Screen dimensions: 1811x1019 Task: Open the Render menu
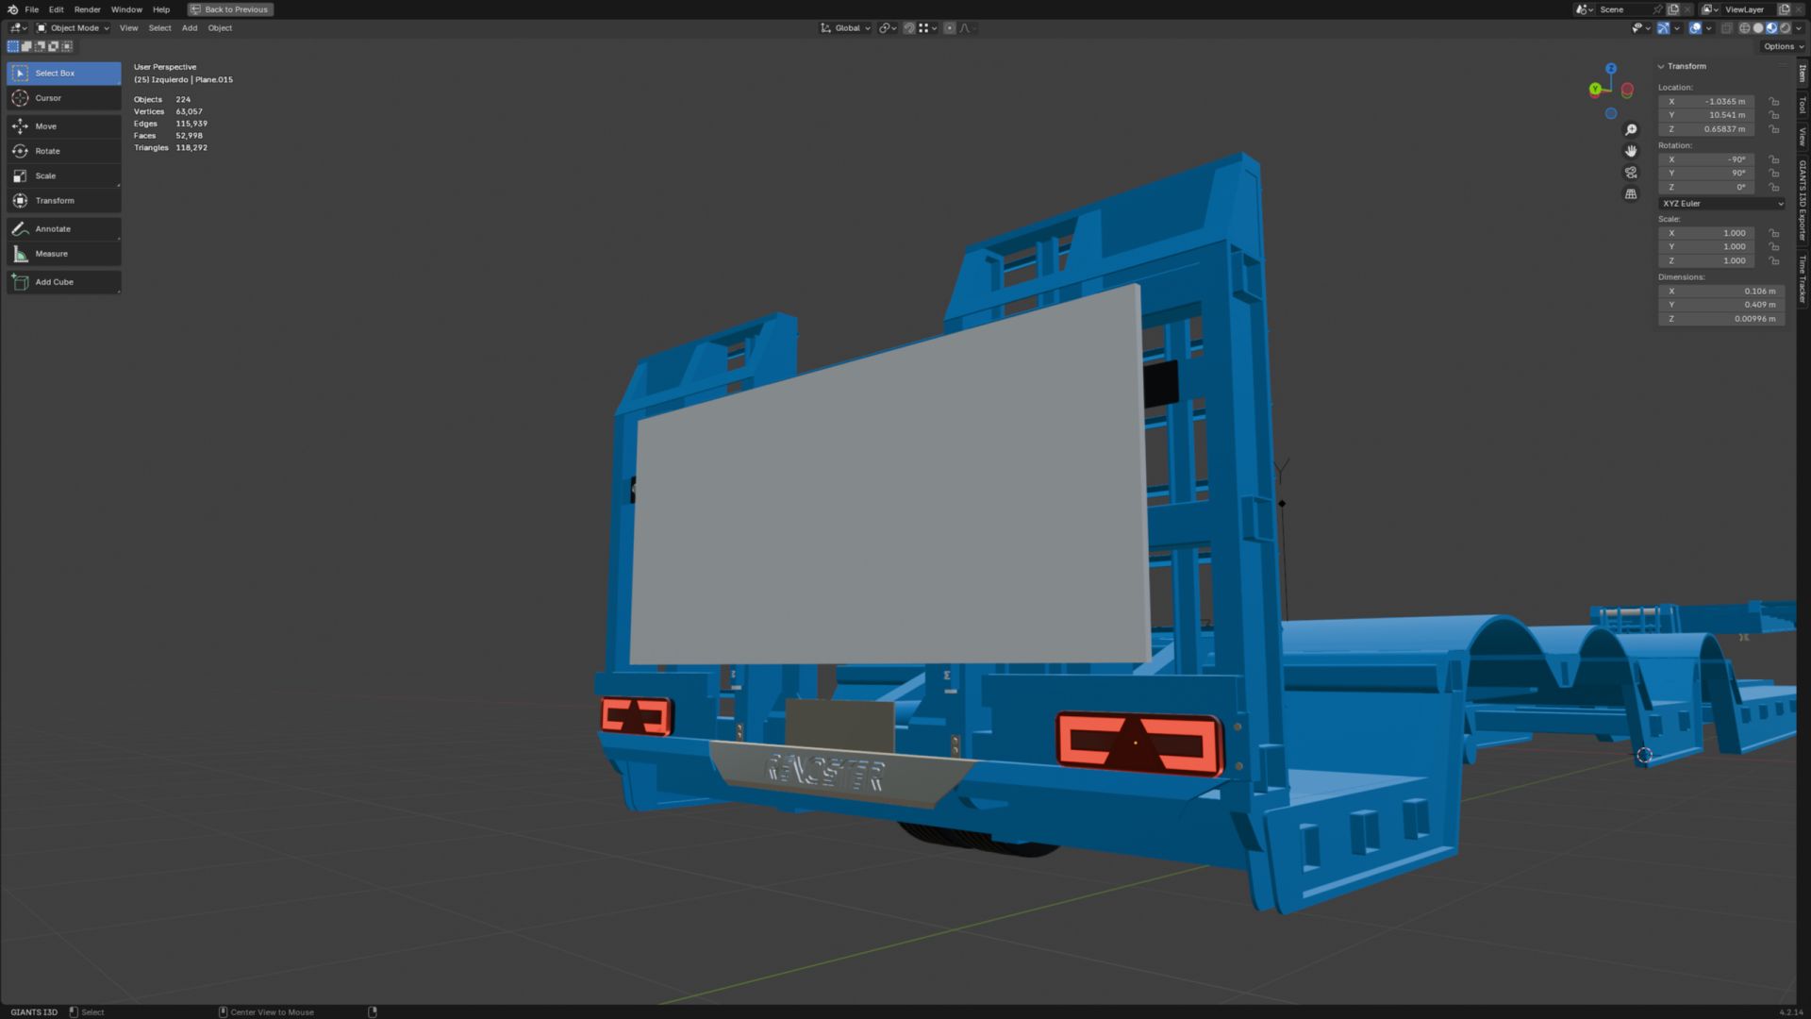pyautogui.click(x=87, y=9)
